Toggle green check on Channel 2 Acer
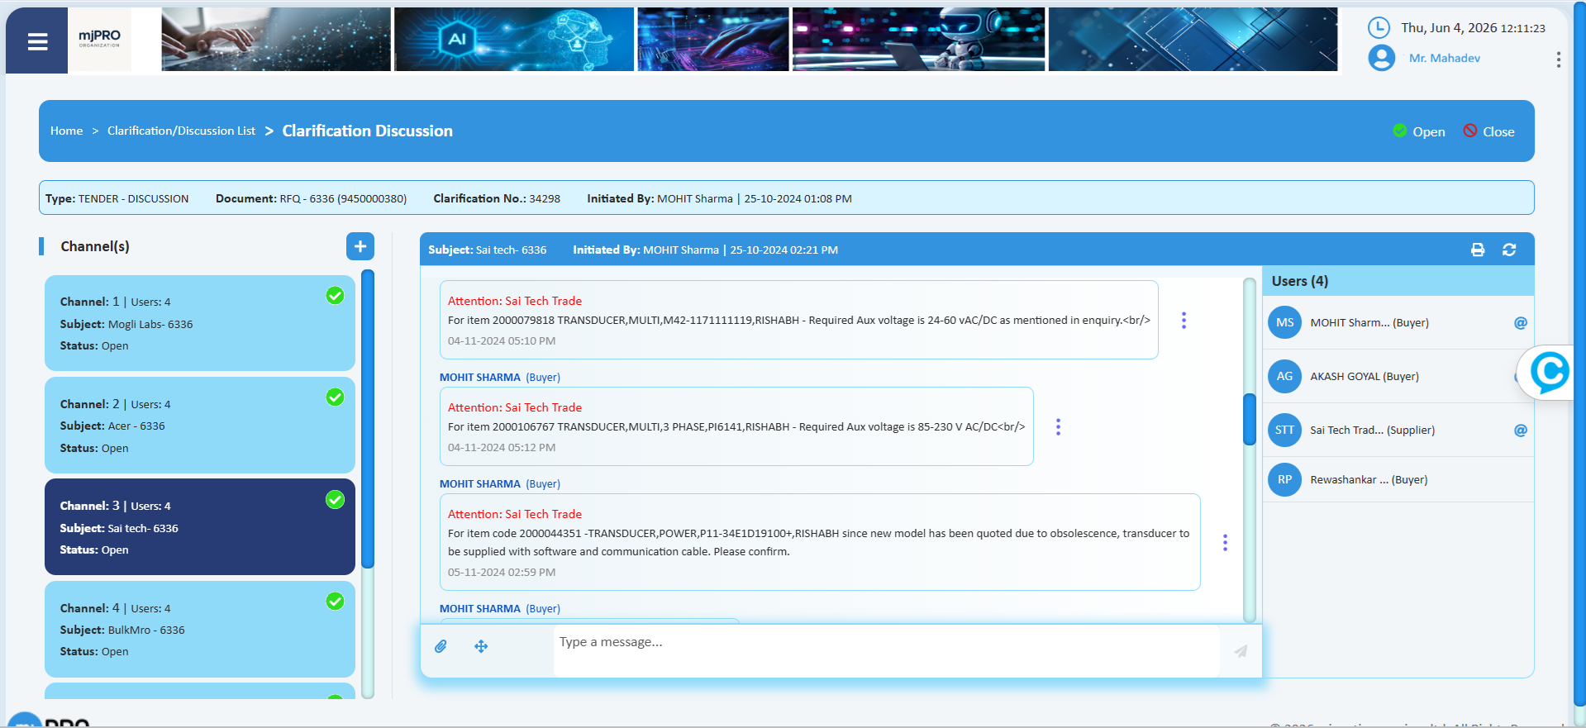The height and width of the screenshot is (728, 1586). click(x=335, y=397)
